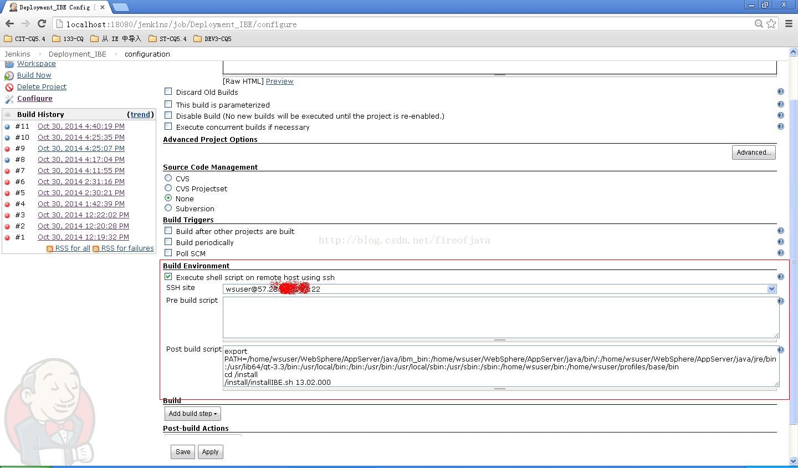This screenshot has width=798, height=468.
Task: Enable Discard Old Builds checkbox
Action: (168, 91)
